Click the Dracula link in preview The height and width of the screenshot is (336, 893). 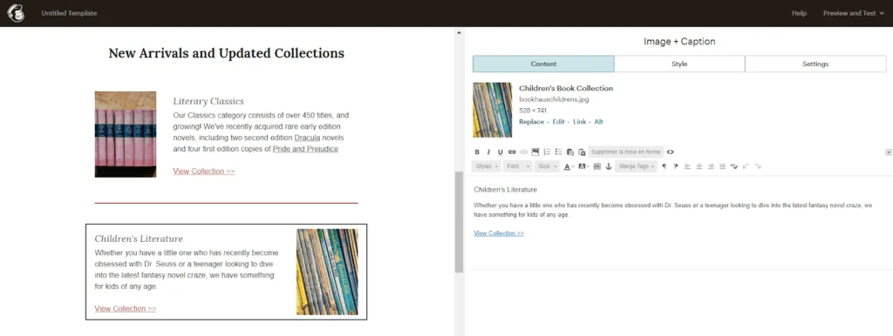[x=308, y=138]
